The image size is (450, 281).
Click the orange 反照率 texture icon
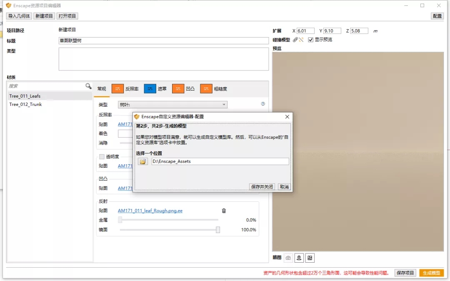118,89
